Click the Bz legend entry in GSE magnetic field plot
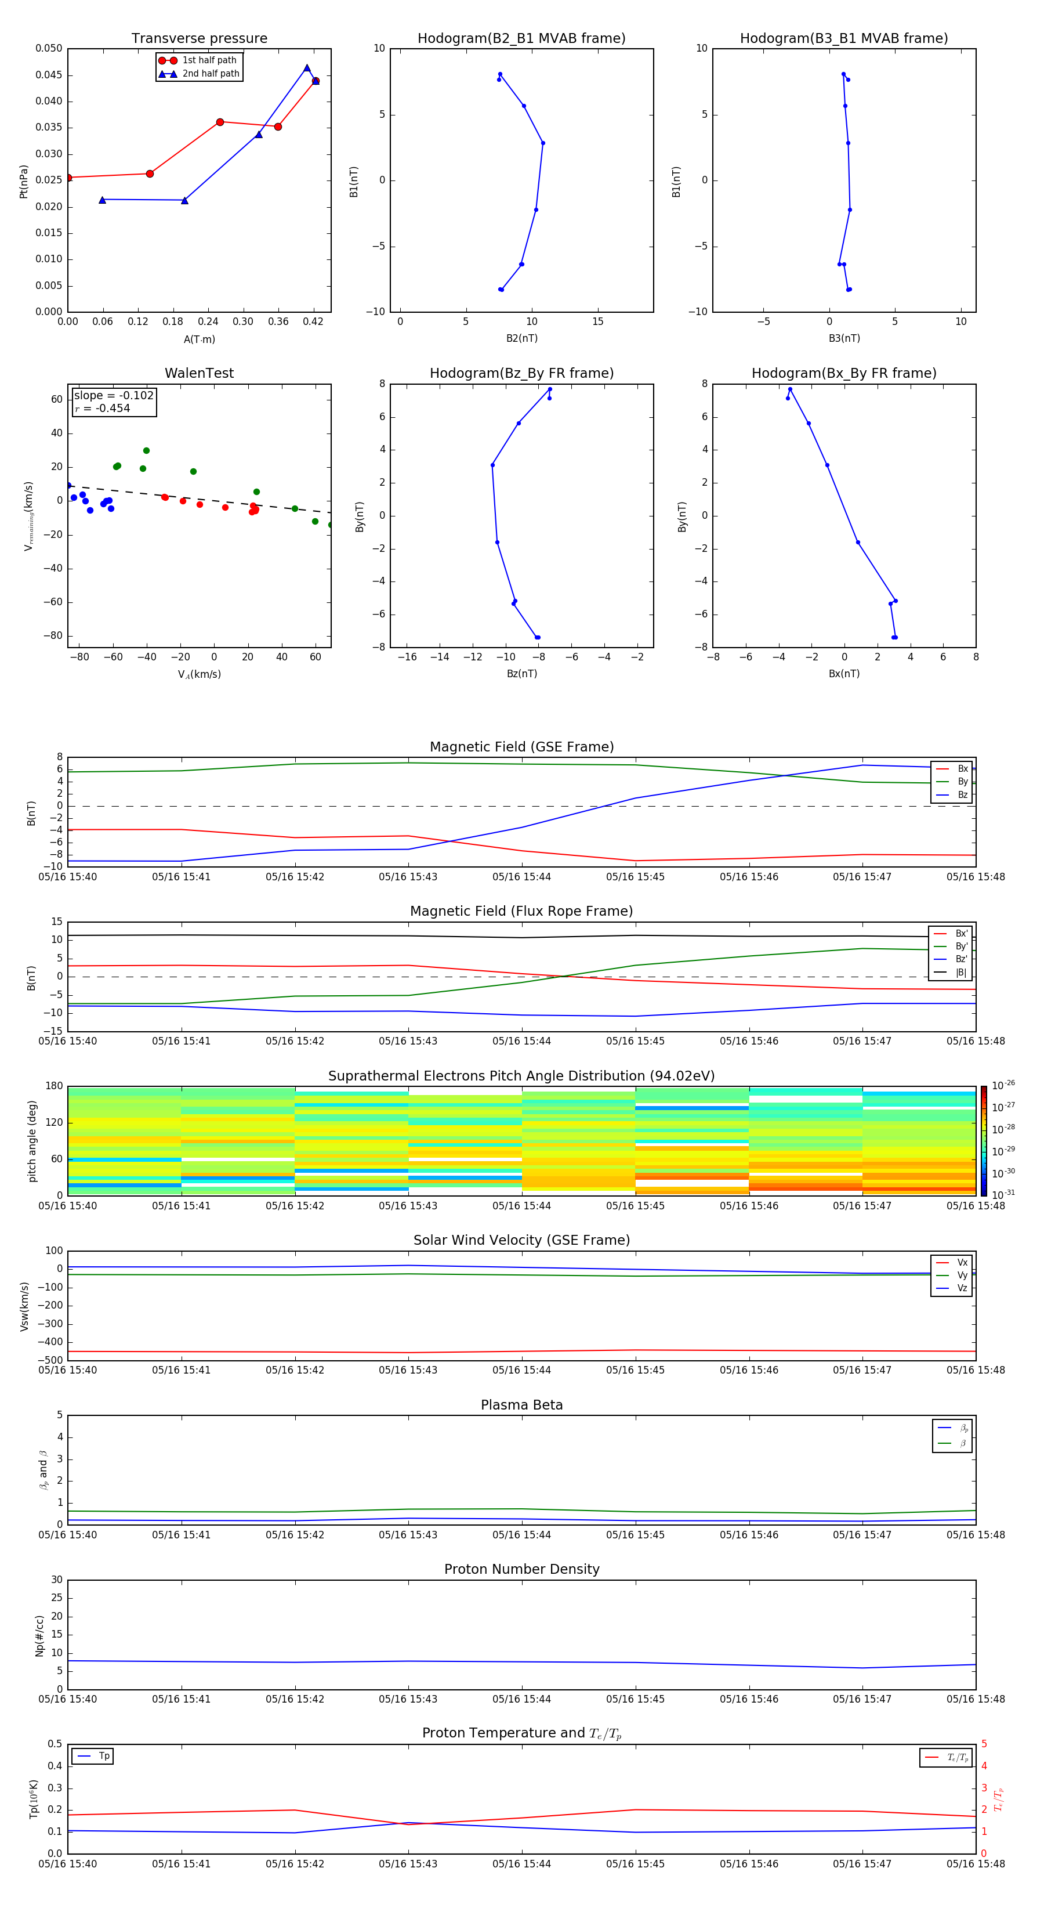 pos(952,796)
